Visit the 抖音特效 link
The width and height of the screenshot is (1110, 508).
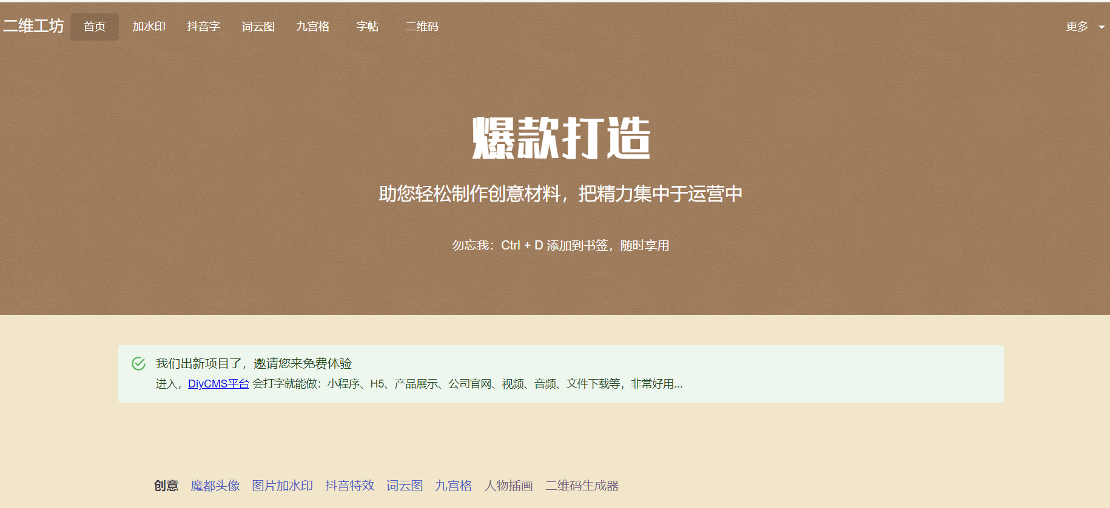point(349,486)
